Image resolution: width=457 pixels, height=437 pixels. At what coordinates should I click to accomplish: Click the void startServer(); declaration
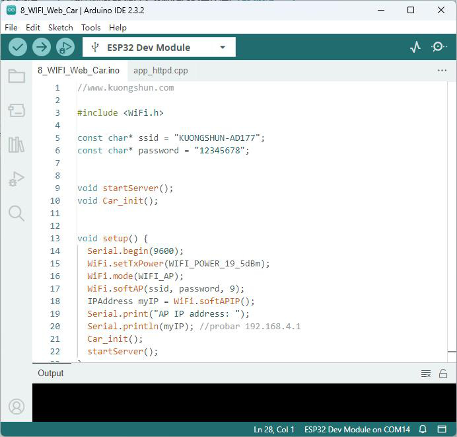(x=125, y=188)
